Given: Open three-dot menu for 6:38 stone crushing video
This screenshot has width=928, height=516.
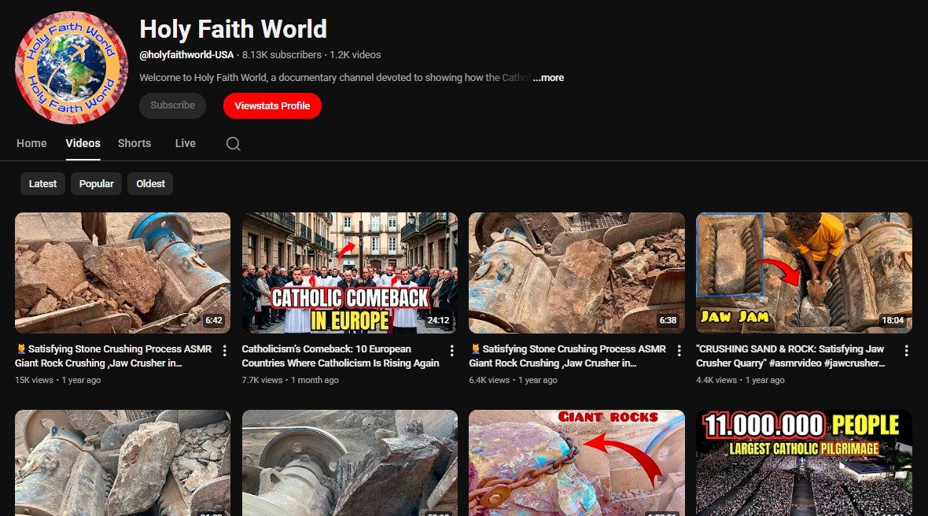Looking at the screenshot, I should 679,351.
